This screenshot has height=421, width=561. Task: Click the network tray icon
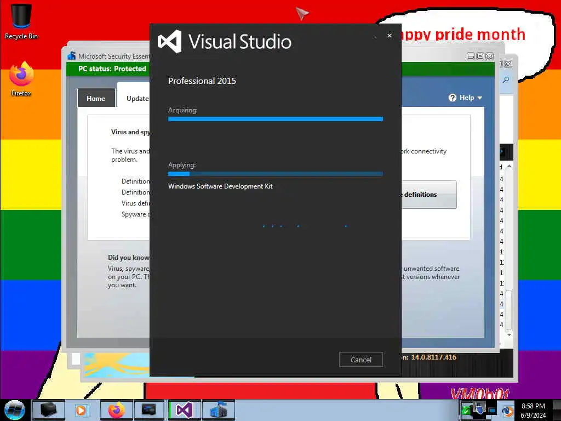tap(492, 411)
